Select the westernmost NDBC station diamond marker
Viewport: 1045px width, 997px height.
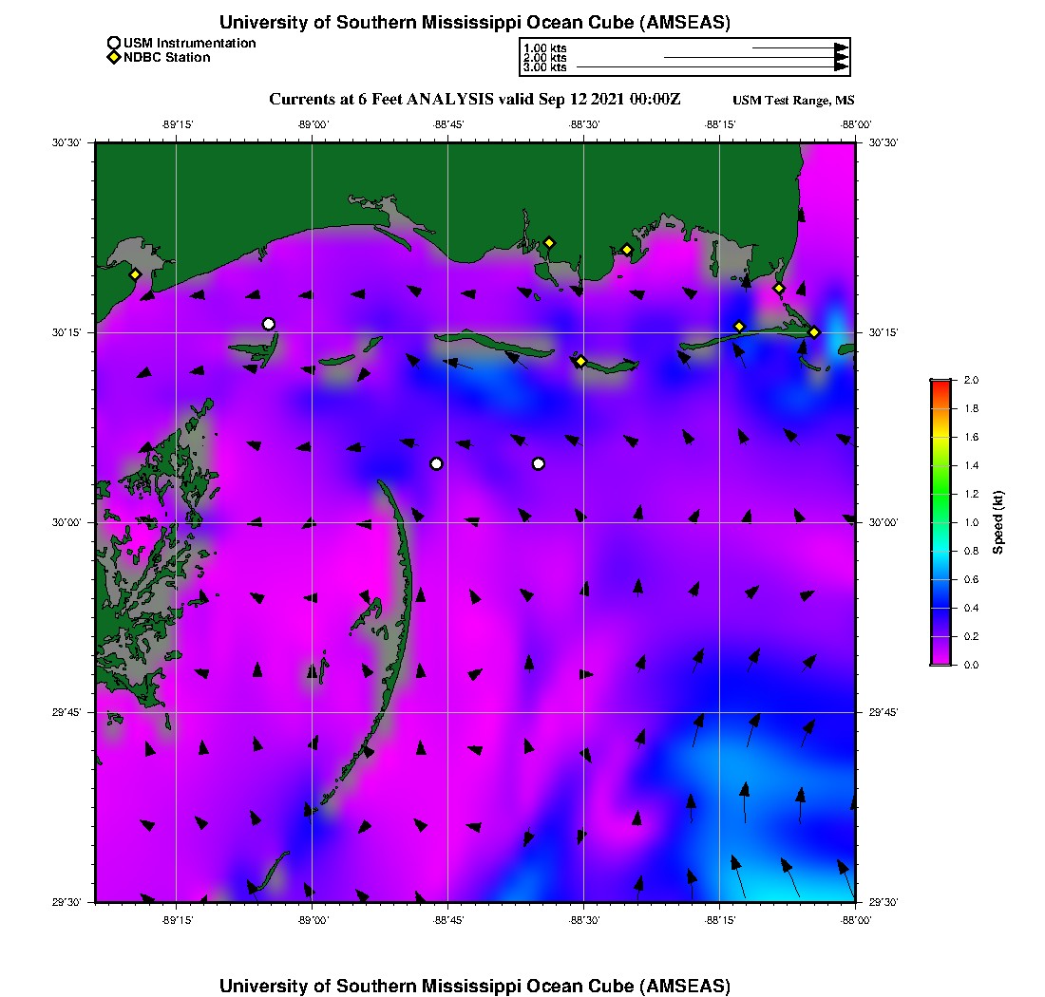coord(135,274)
